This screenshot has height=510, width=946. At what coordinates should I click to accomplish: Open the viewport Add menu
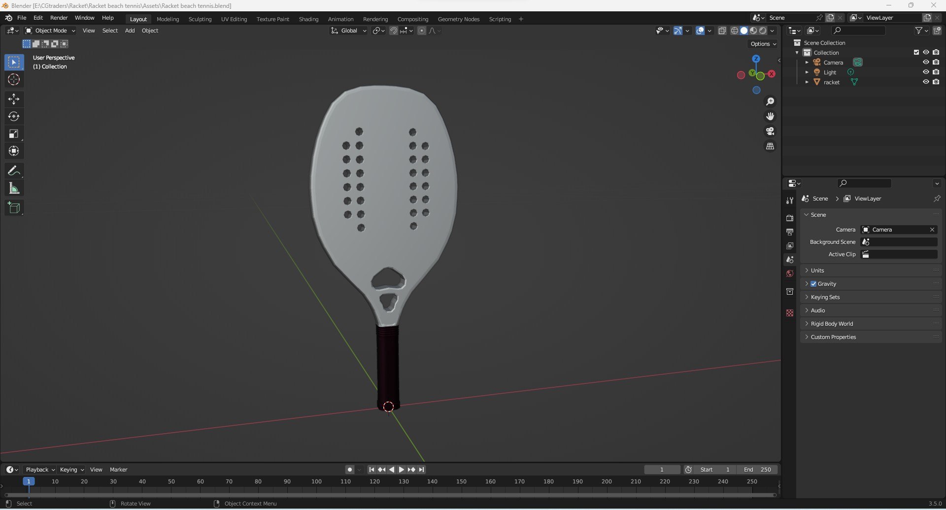(x=130, y=31)
